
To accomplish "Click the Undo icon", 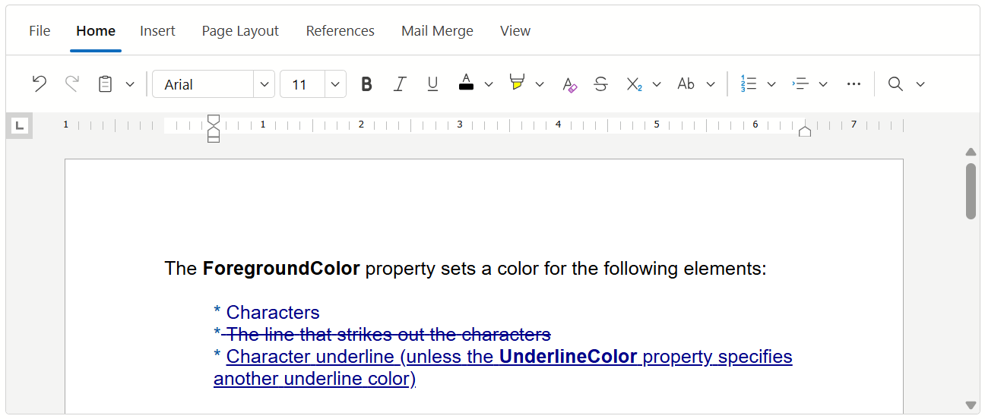I will click(x=40, y=84).
